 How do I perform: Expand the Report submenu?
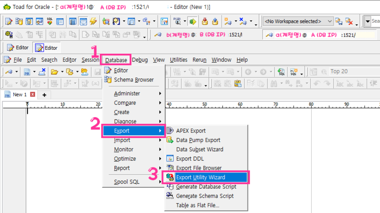(x=133, y=168)
